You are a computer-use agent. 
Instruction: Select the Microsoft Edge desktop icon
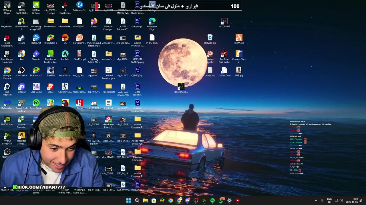click(152, 24)
